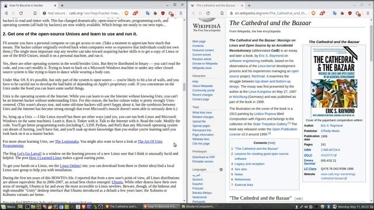Close the How To Become A Hacker tab
The height and width of the screenshot is (210, 374).
click(55, 5)
